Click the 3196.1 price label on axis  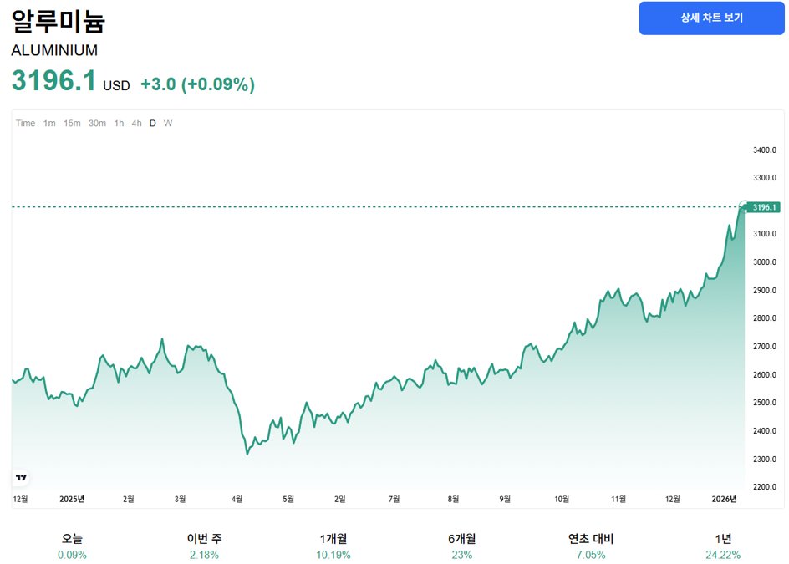tap(765, 207)
